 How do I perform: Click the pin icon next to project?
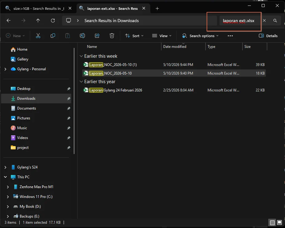click(x=69, y=148)
